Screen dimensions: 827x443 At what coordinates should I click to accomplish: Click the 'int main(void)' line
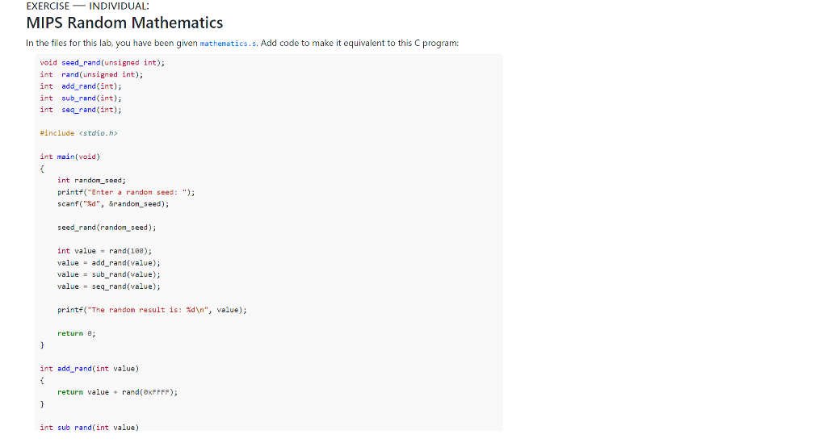coord(69,157)
